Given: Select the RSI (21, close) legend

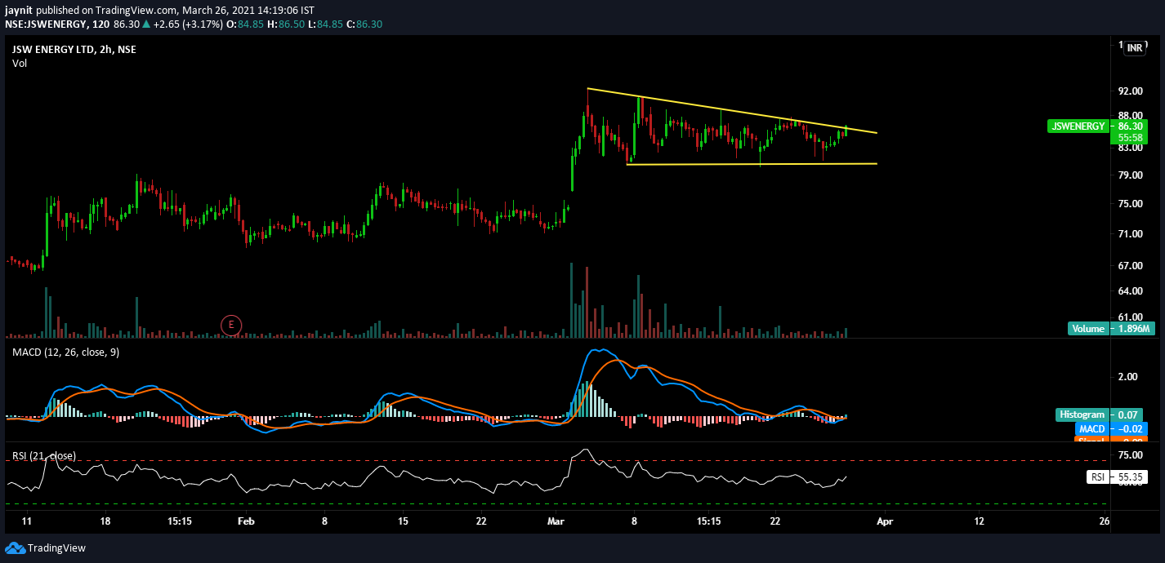Looking at the screenshot, I should tap(43, 455).
